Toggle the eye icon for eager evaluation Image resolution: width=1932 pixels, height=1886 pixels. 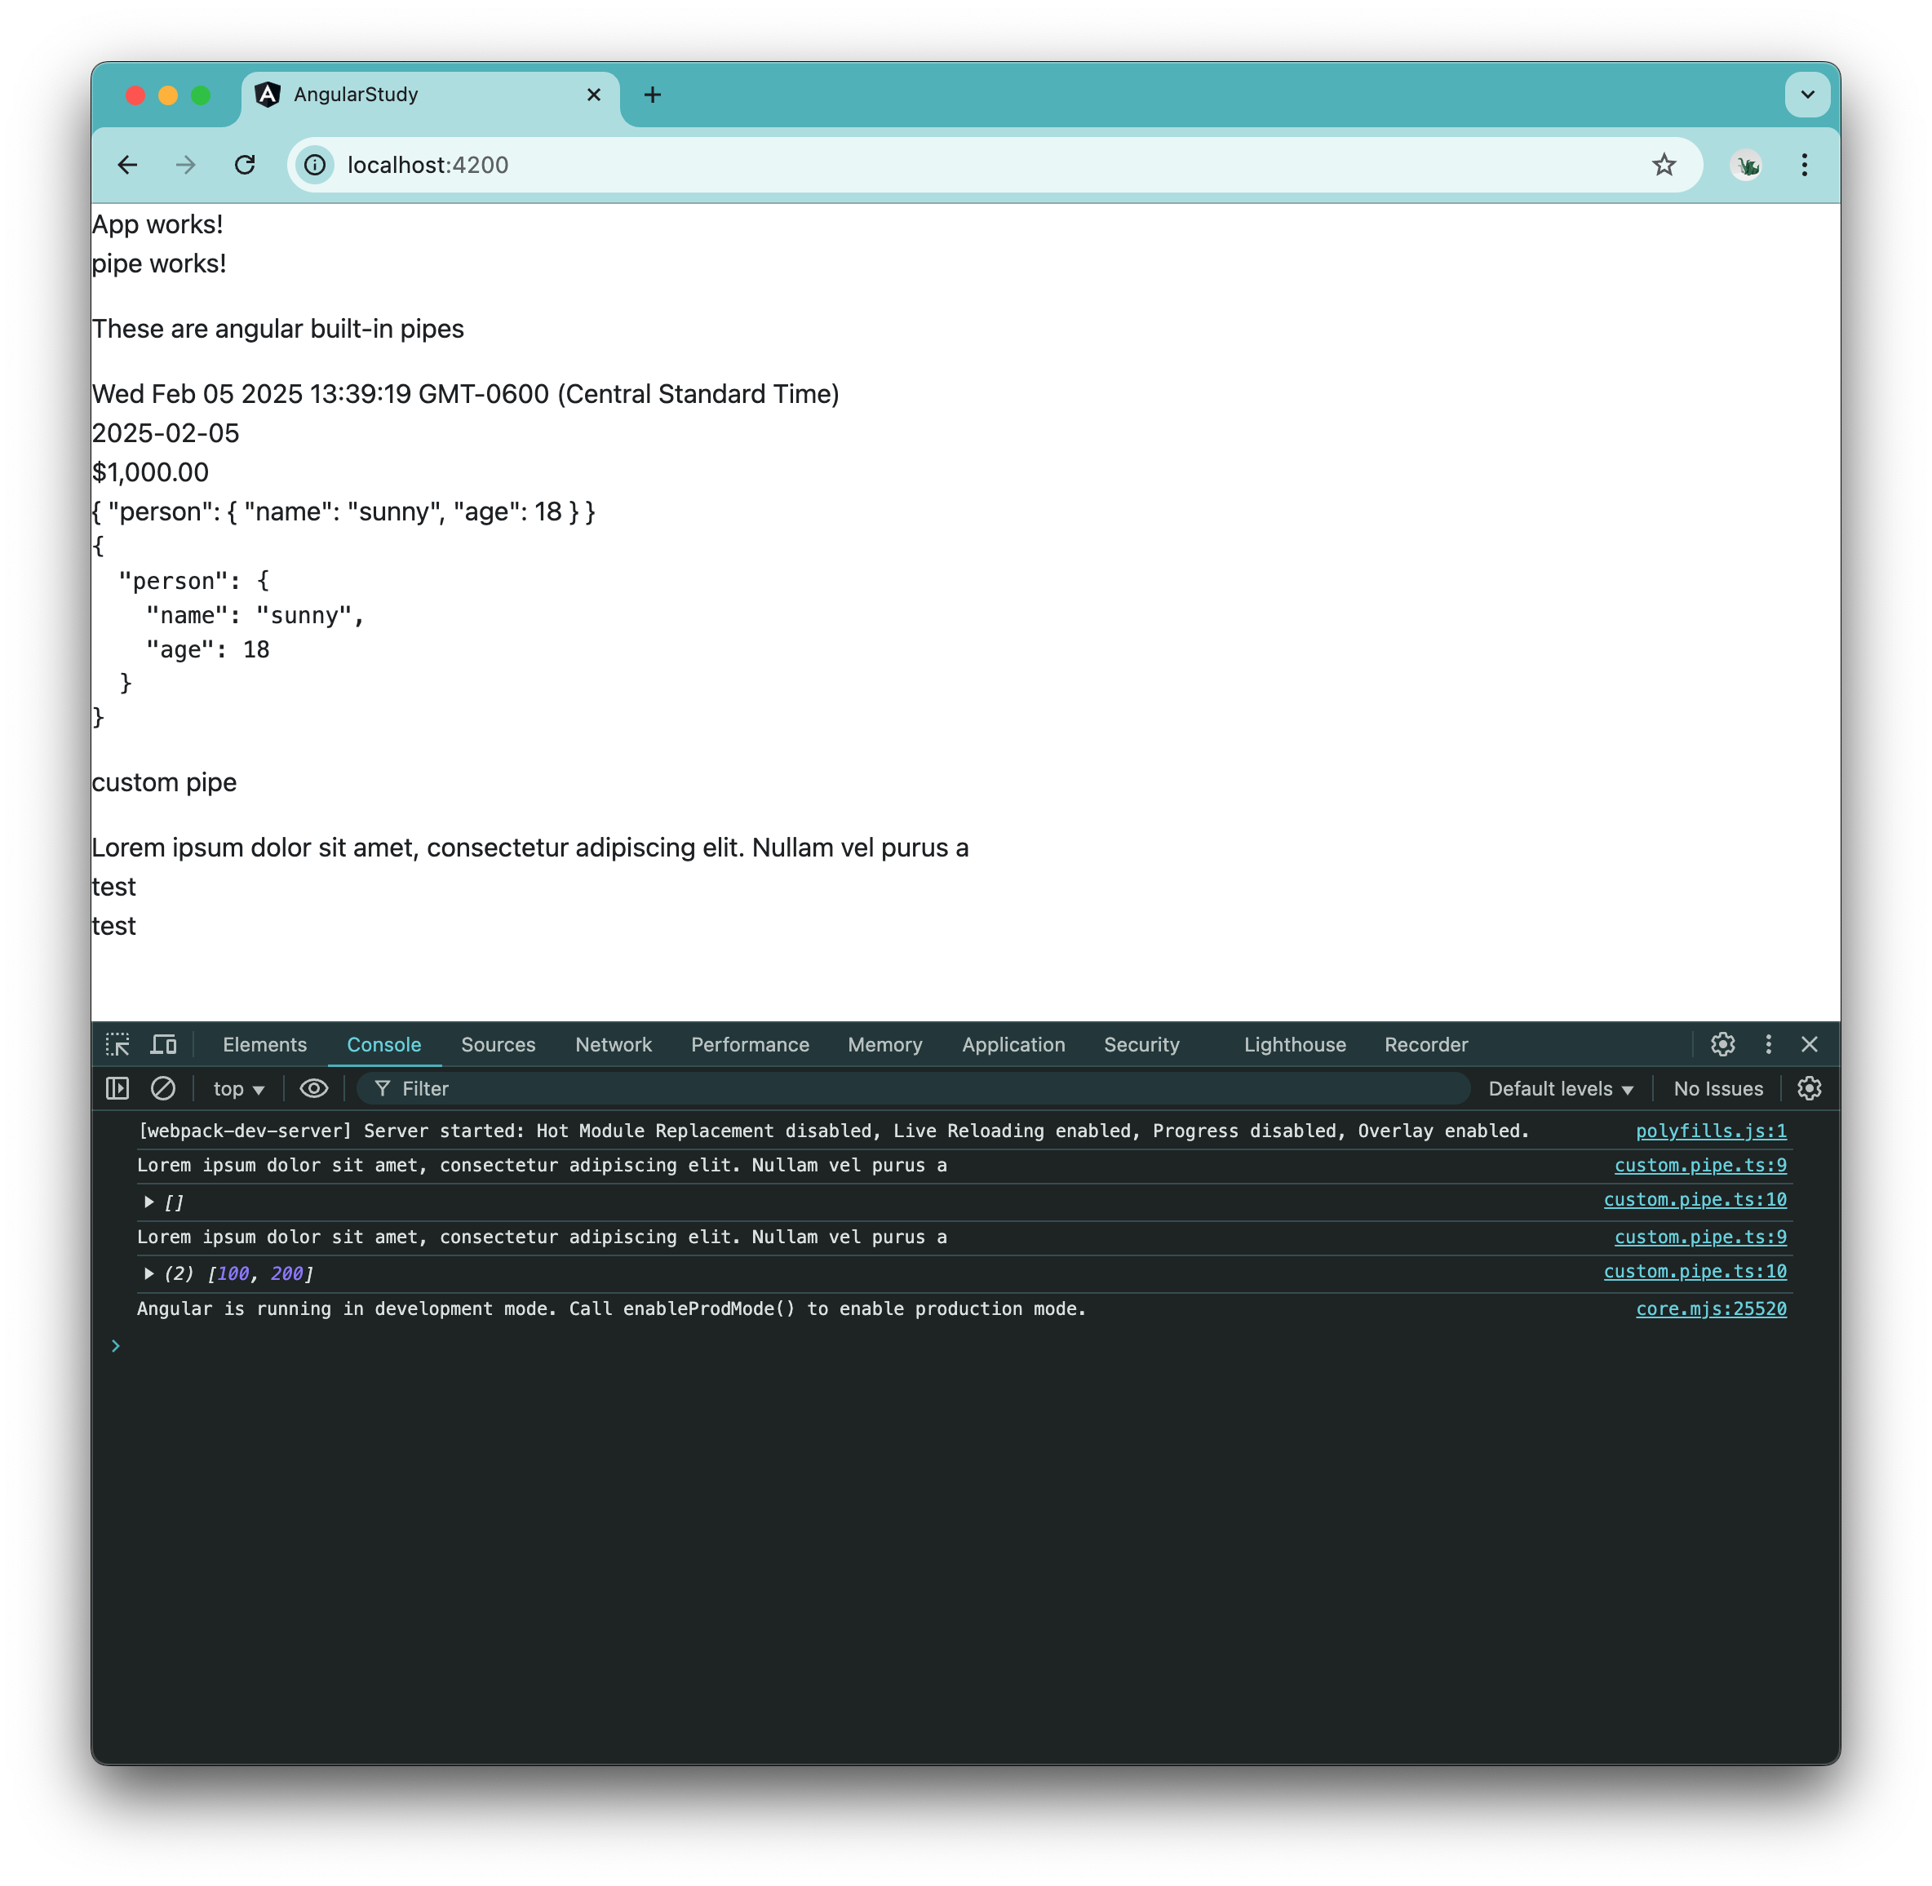[x=312, y=1088]
